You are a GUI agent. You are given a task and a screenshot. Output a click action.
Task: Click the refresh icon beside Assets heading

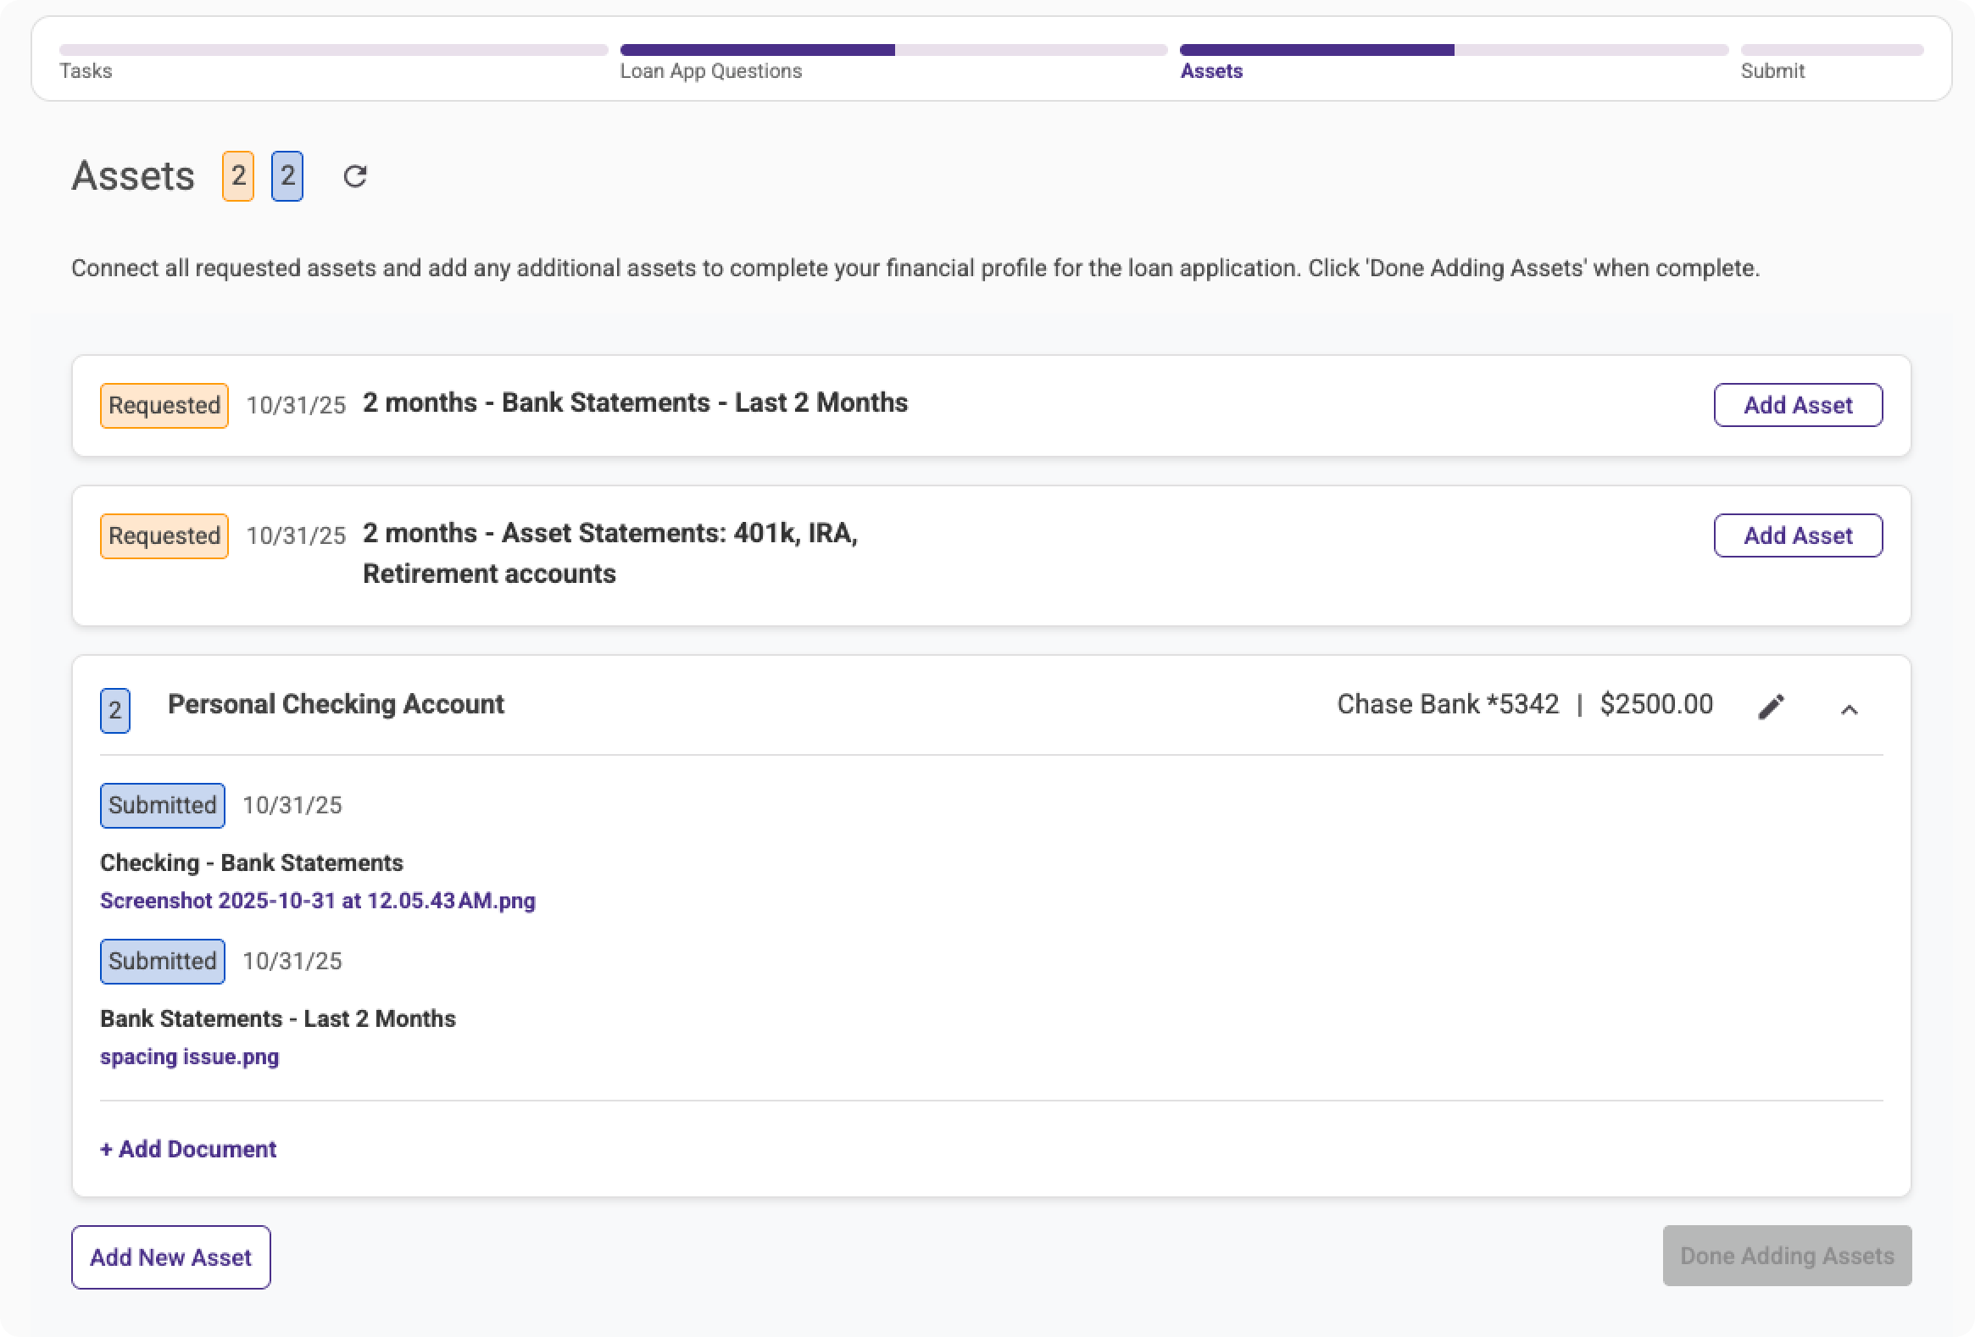click(354, 176)
